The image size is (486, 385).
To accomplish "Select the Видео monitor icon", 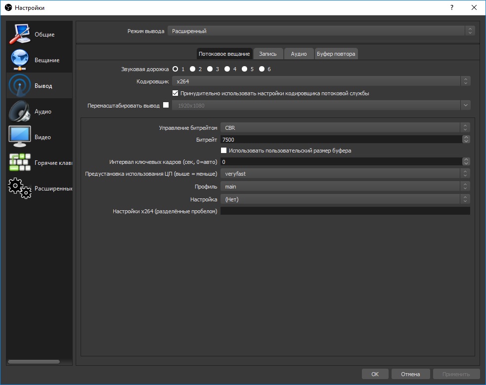I will click(20, 137).
